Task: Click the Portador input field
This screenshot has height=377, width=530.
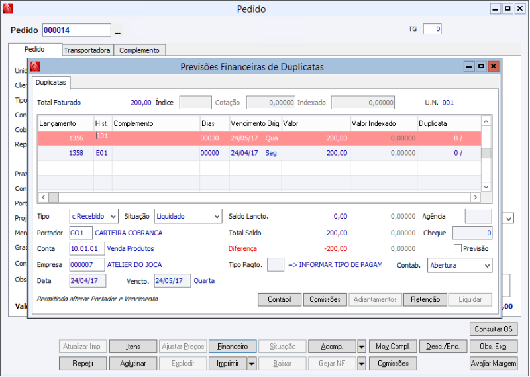Action: (x=81, y=233)
